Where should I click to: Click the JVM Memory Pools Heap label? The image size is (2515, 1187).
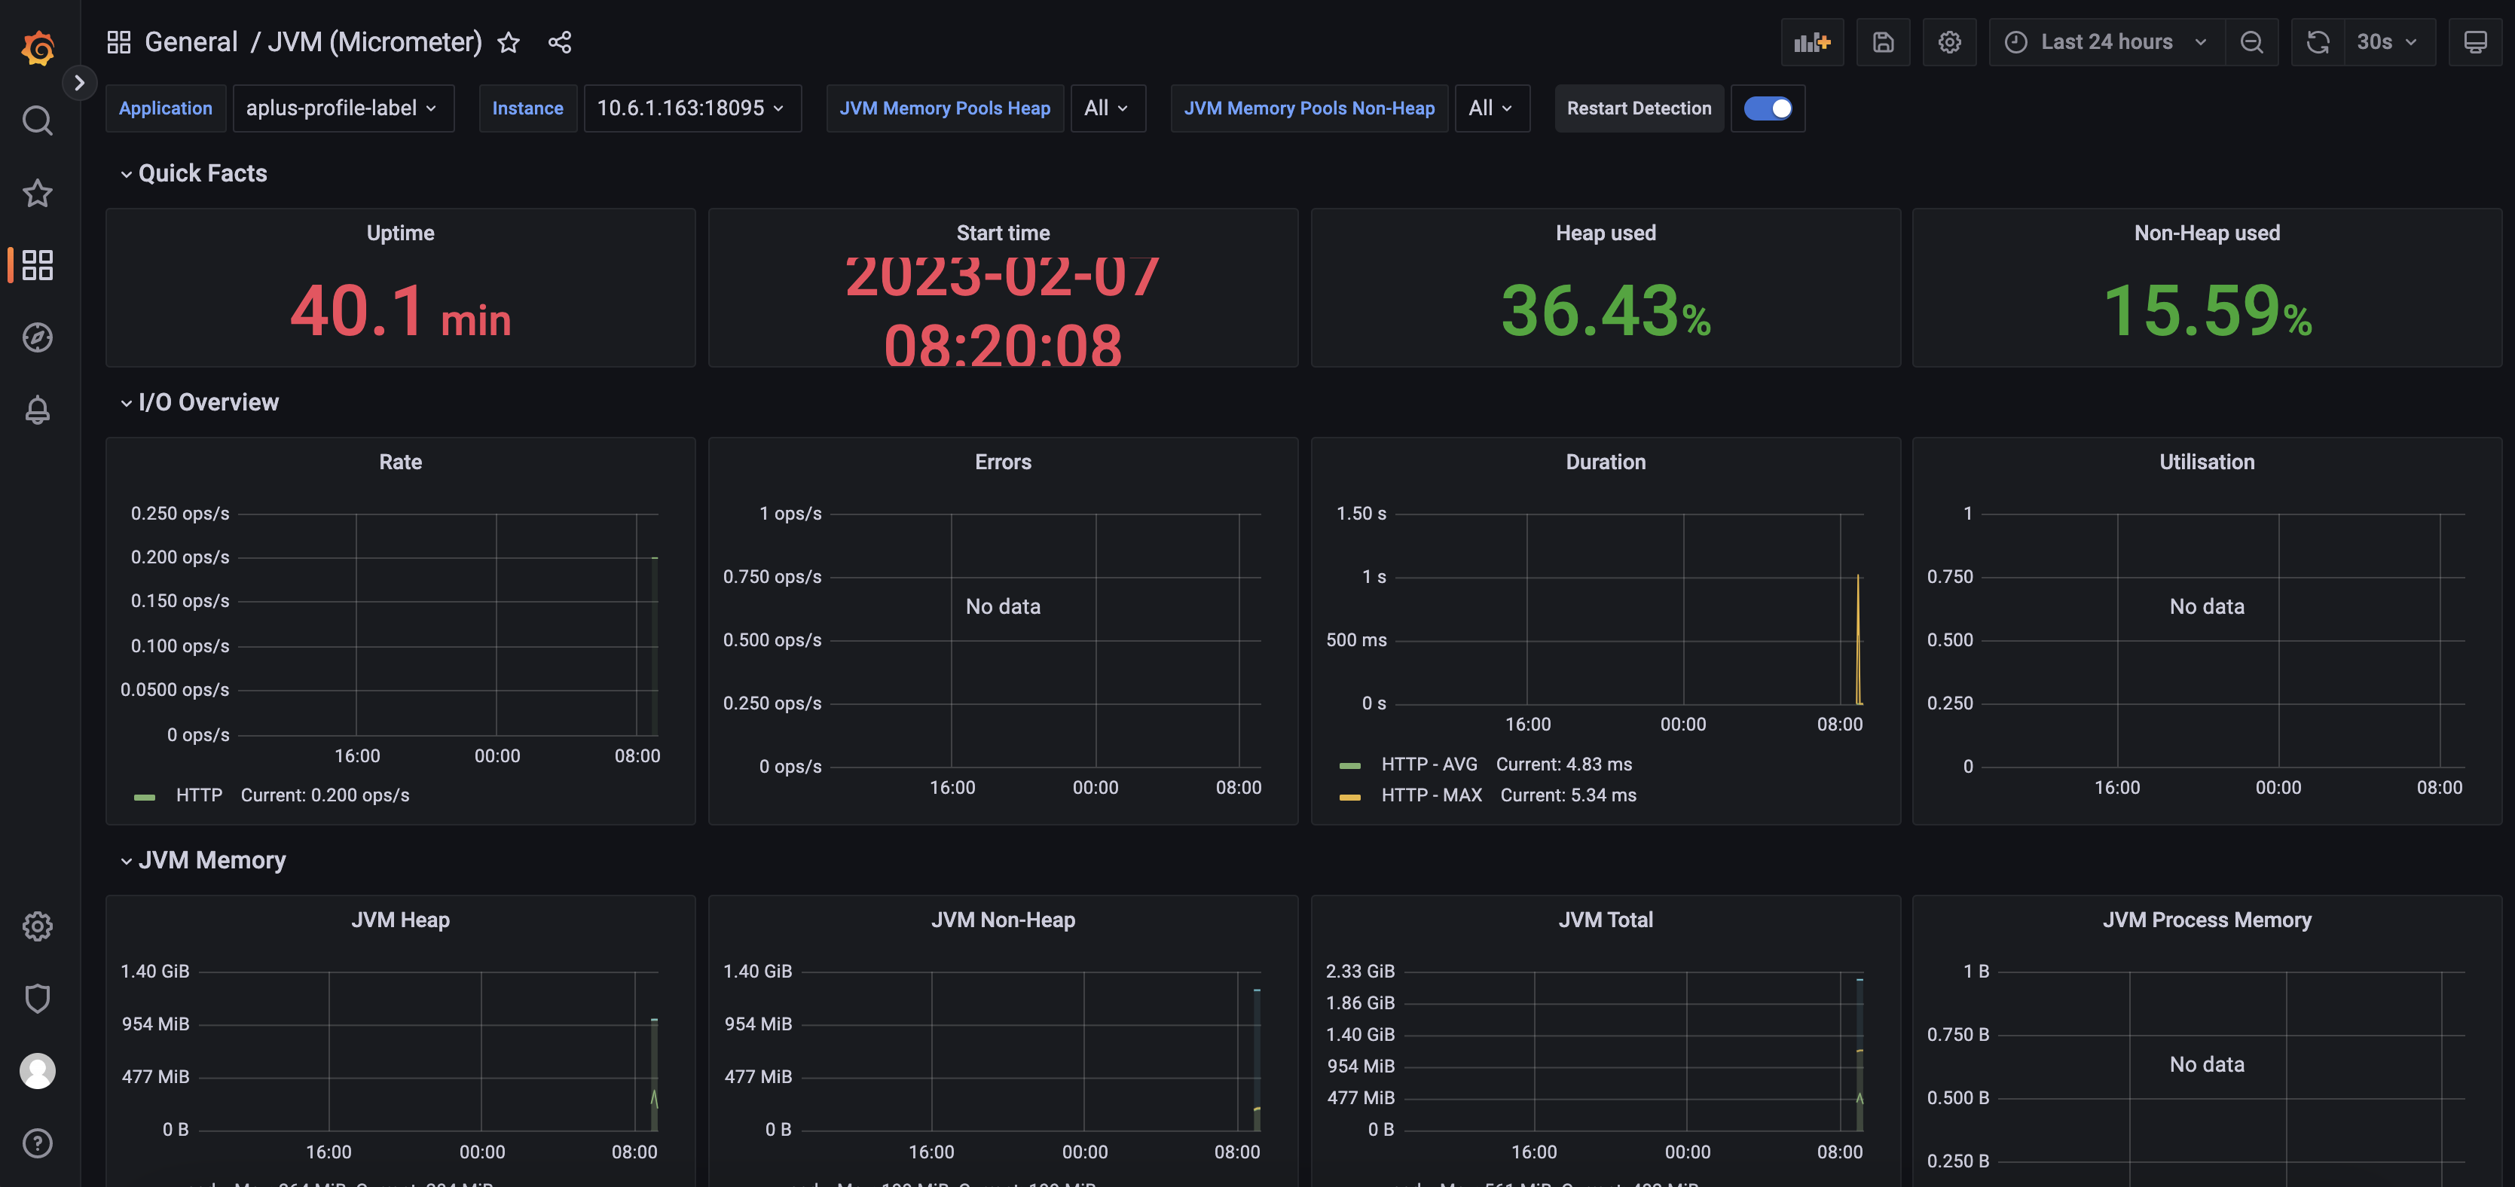pyautogui.click(x=945, y=108)
